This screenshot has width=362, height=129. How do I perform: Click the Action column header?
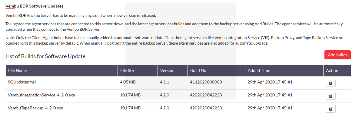click(337, 71)
